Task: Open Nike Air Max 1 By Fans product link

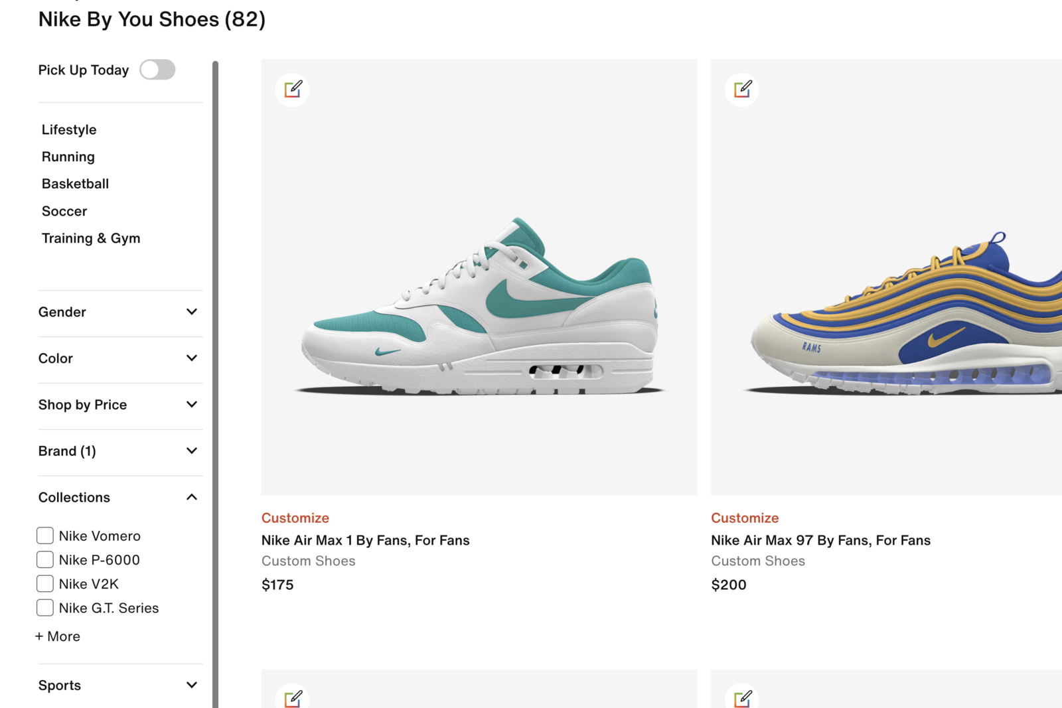Action: coord(365,540)
